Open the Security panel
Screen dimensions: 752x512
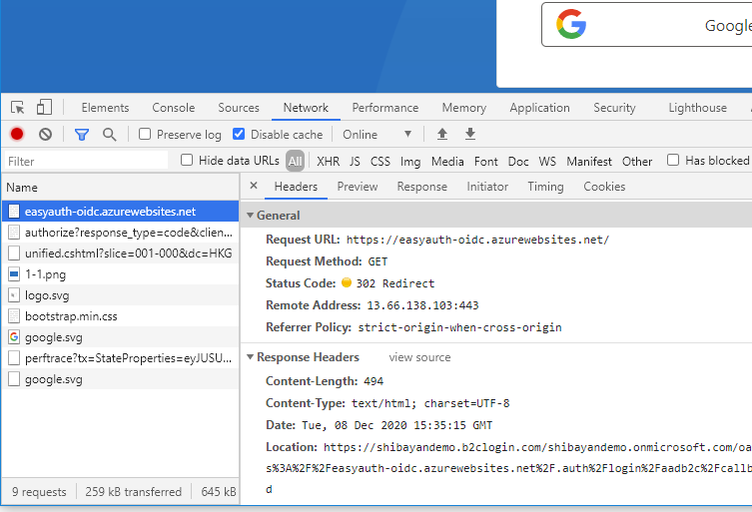coord(614,108)
